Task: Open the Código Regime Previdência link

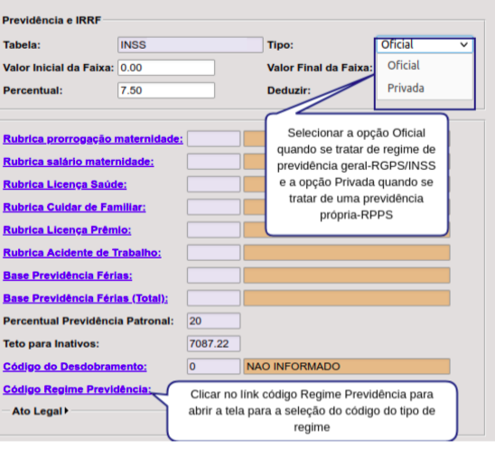Action: pyautogui.click(x=77, y=389)
